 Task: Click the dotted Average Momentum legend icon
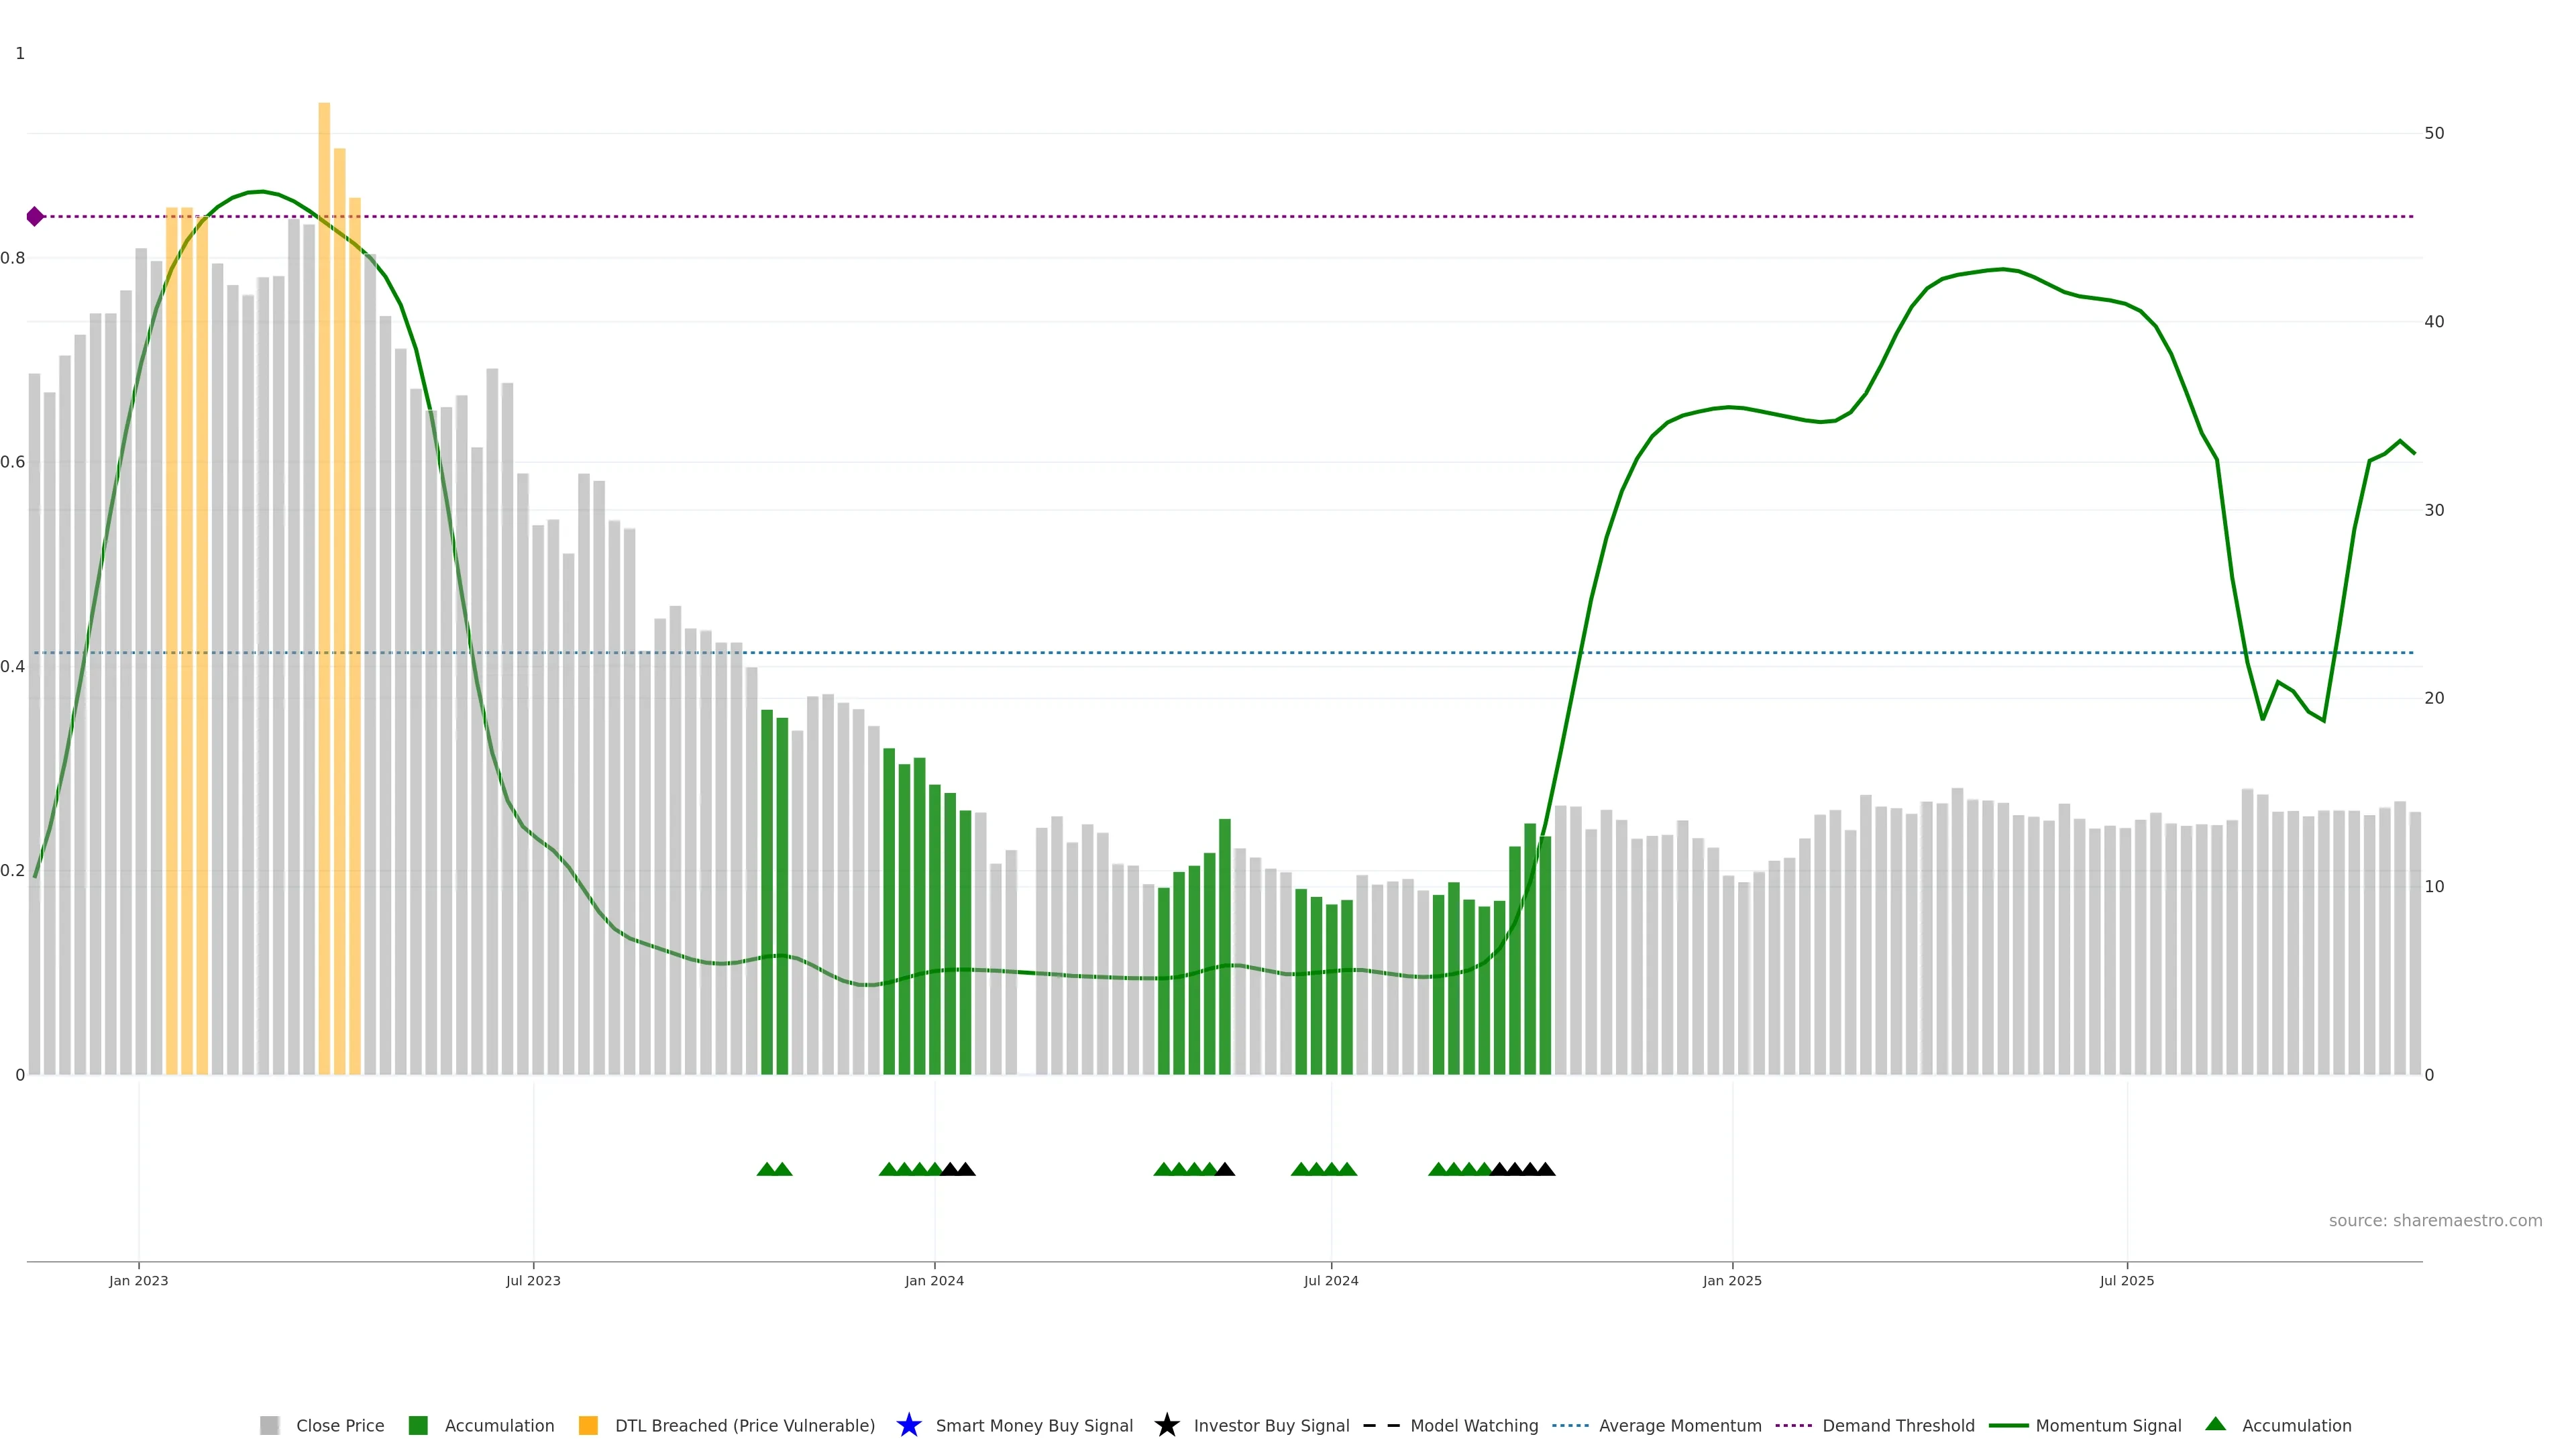click(1570, 1425)
